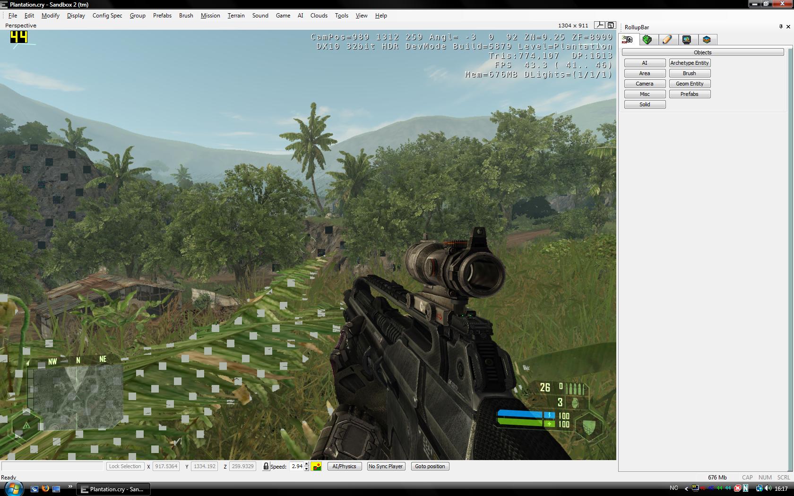Select the Brush object category

point(690,73)
